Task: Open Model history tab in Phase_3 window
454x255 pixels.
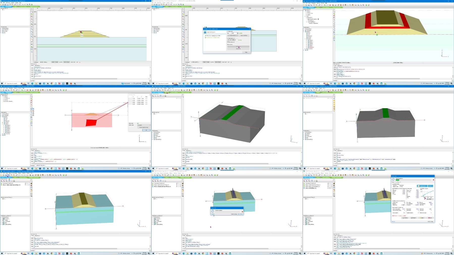Action: coord(340,236)
